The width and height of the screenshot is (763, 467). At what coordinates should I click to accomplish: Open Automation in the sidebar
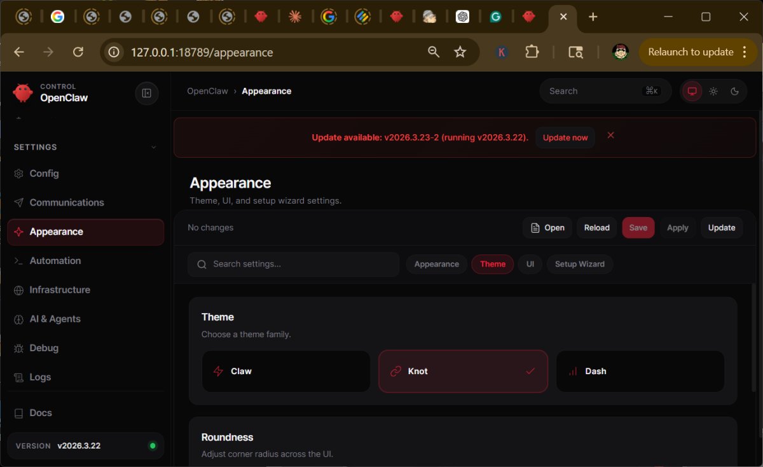85,261
